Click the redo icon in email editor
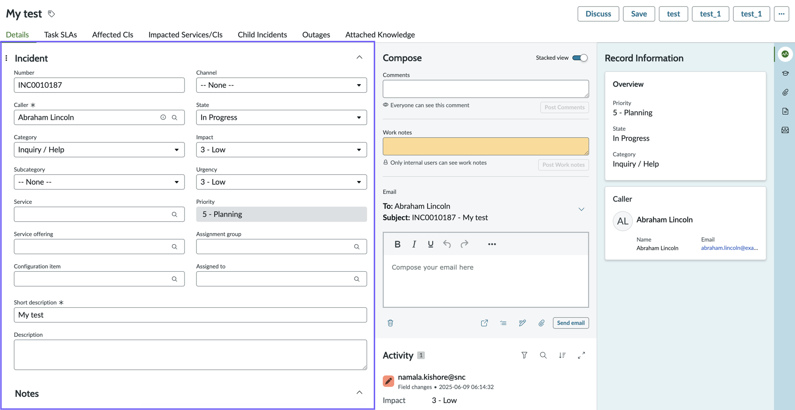Image resolution: width=795 pixels, height=410 pixels. point(465,244)
